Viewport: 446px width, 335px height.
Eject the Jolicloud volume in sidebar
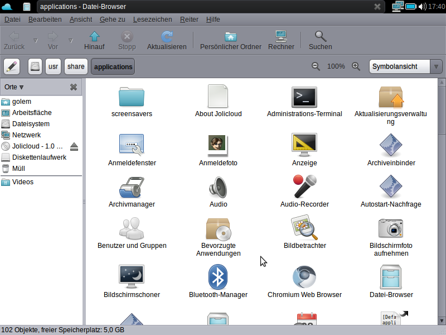(x=74, y=146)
